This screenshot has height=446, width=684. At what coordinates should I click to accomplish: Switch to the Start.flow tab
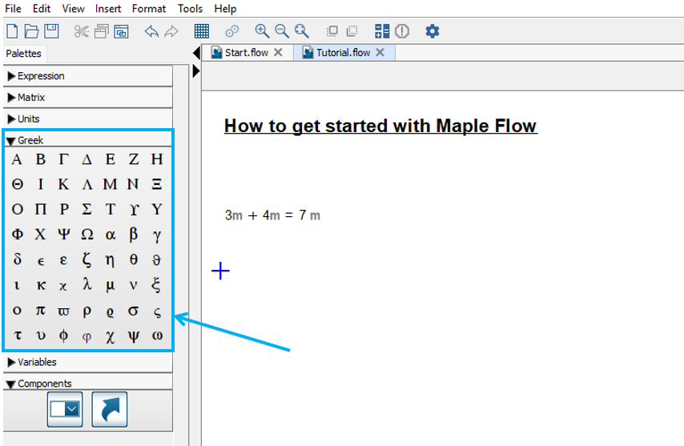pos(247,53)
